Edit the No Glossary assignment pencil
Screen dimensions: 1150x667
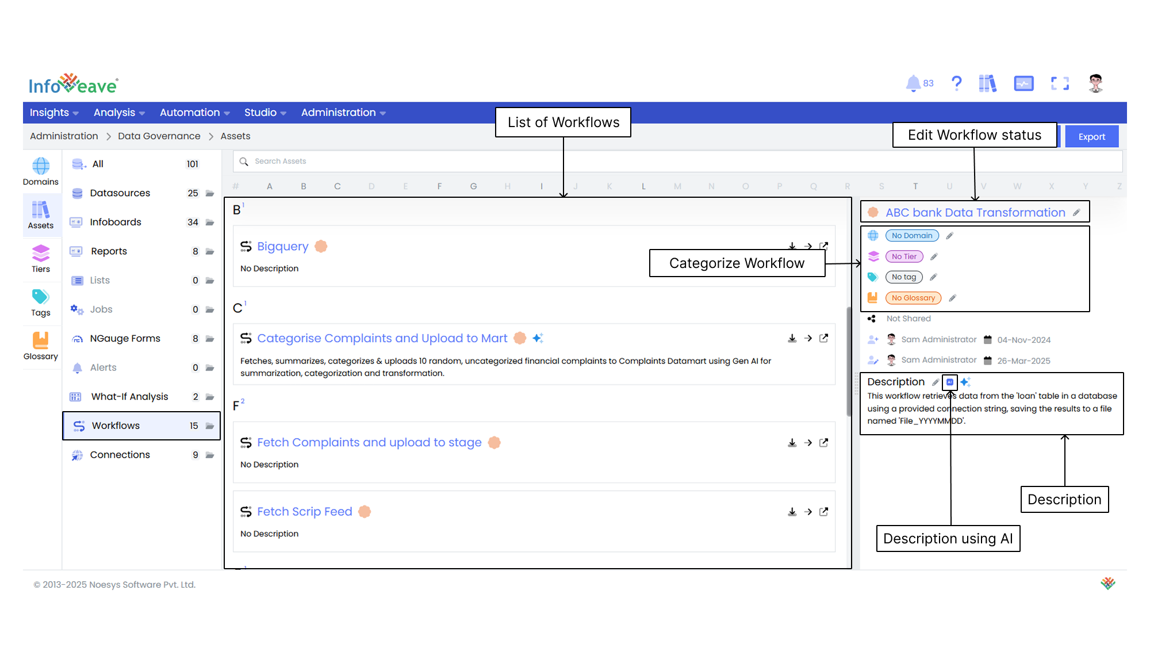point(952,298)
